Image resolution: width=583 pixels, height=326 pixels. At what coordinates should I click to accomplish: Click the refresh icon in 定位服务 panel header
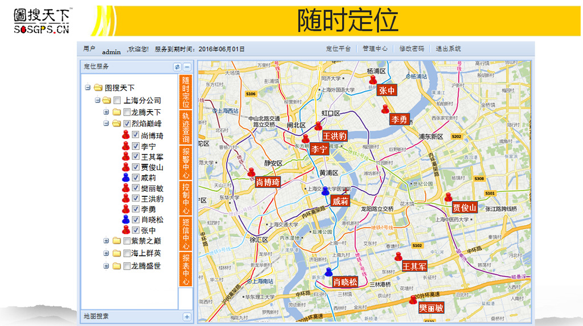coord(177,67)
